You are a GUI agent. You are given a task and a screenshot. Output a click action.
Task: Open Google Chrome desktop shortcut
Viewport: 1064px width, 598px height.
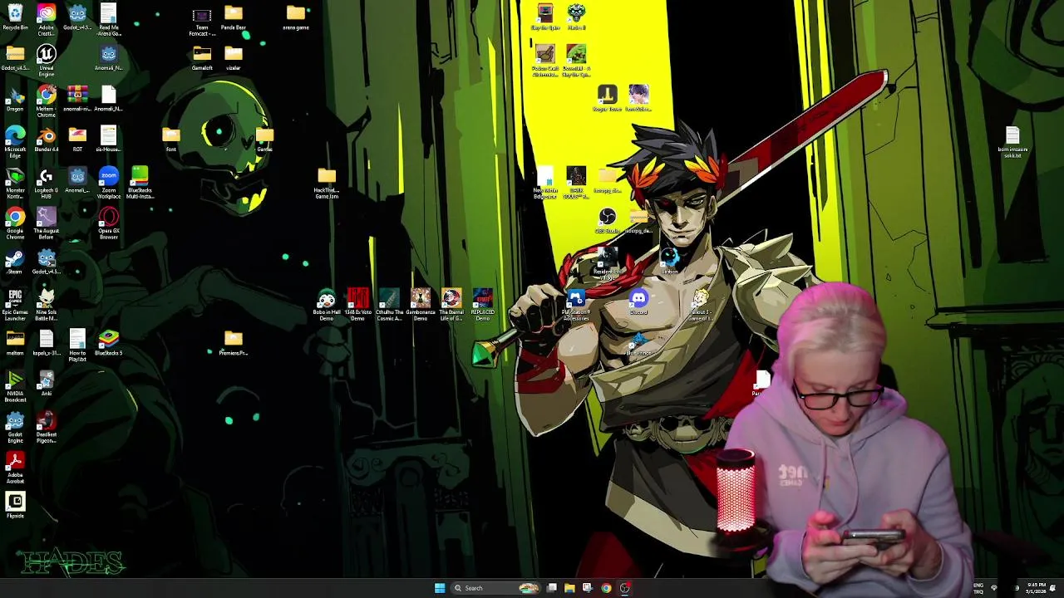coord(15,223)
